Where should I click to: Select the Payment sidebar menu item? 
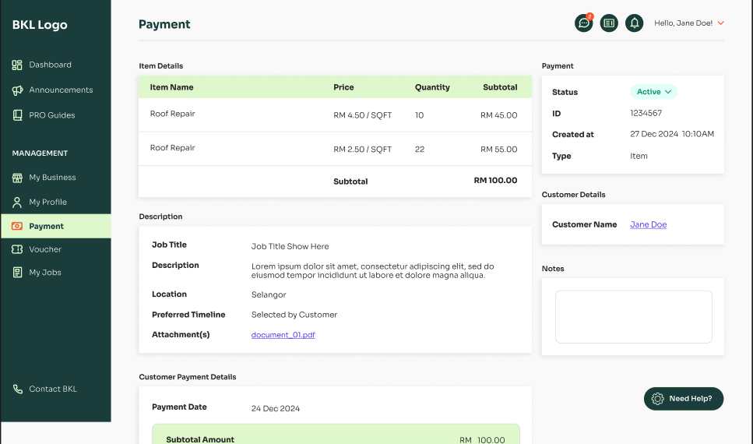[x=47, y=226]
